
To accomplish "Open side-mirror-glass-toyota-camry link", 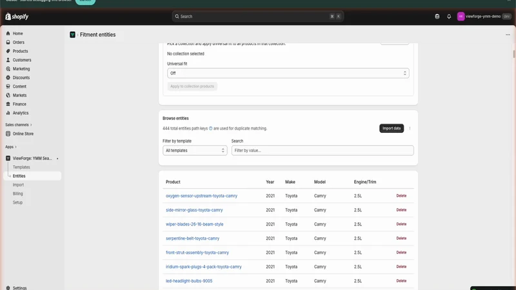I will point(194,210).
